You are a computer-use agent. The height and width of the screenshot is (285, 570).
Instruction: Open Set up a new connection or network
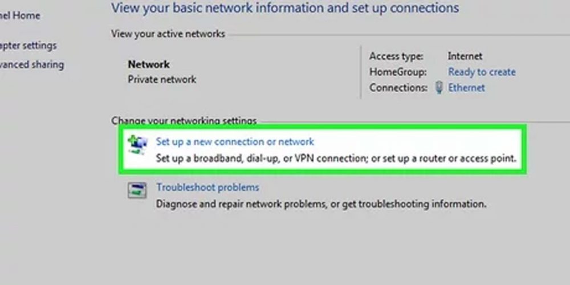pyautogui.click(x=235, y=141)
